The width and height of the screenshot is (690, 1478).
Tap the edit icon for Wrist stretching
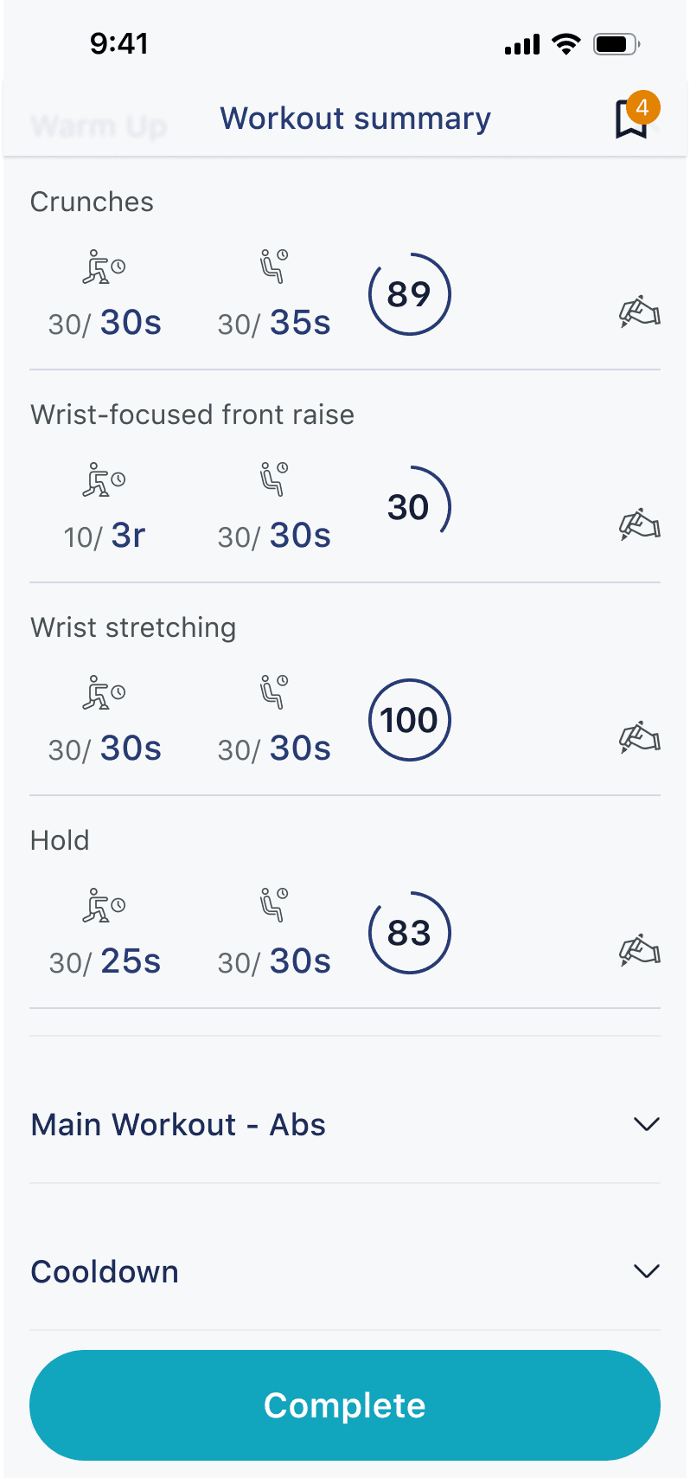(640, 737)
